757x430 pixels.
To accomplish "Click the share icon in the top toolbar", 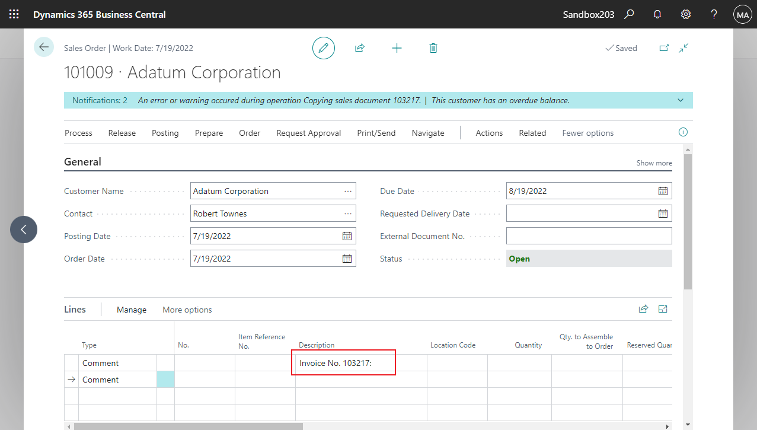I will (360, 47).
